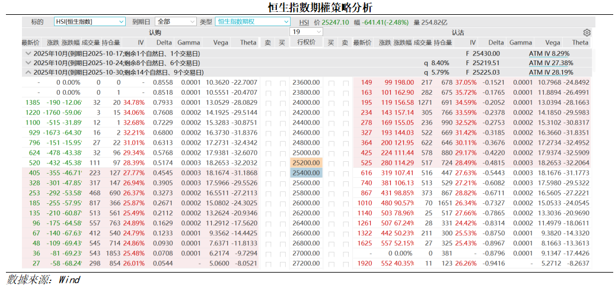Expand the 2025-10-17 expiry group
This screenshot has width=615, height=288.
click(x=27, y=53)
